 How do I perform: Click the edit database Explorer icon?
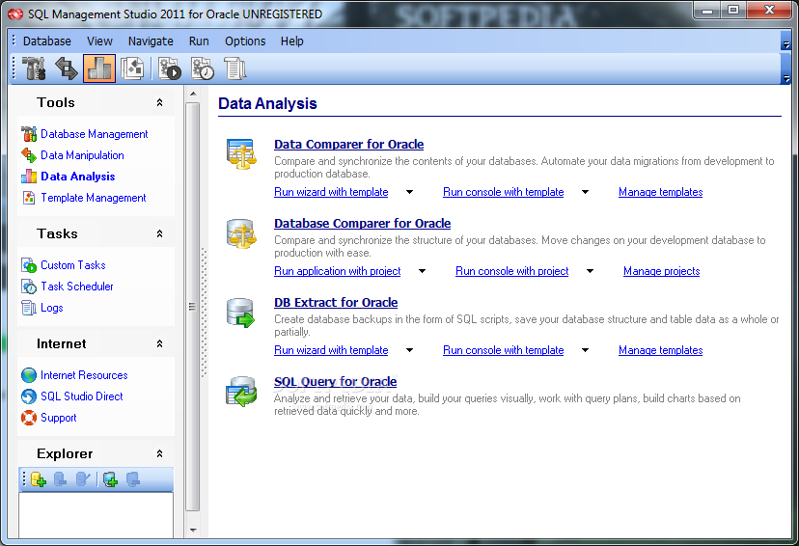pyautogui.click(x=83, y=479)
